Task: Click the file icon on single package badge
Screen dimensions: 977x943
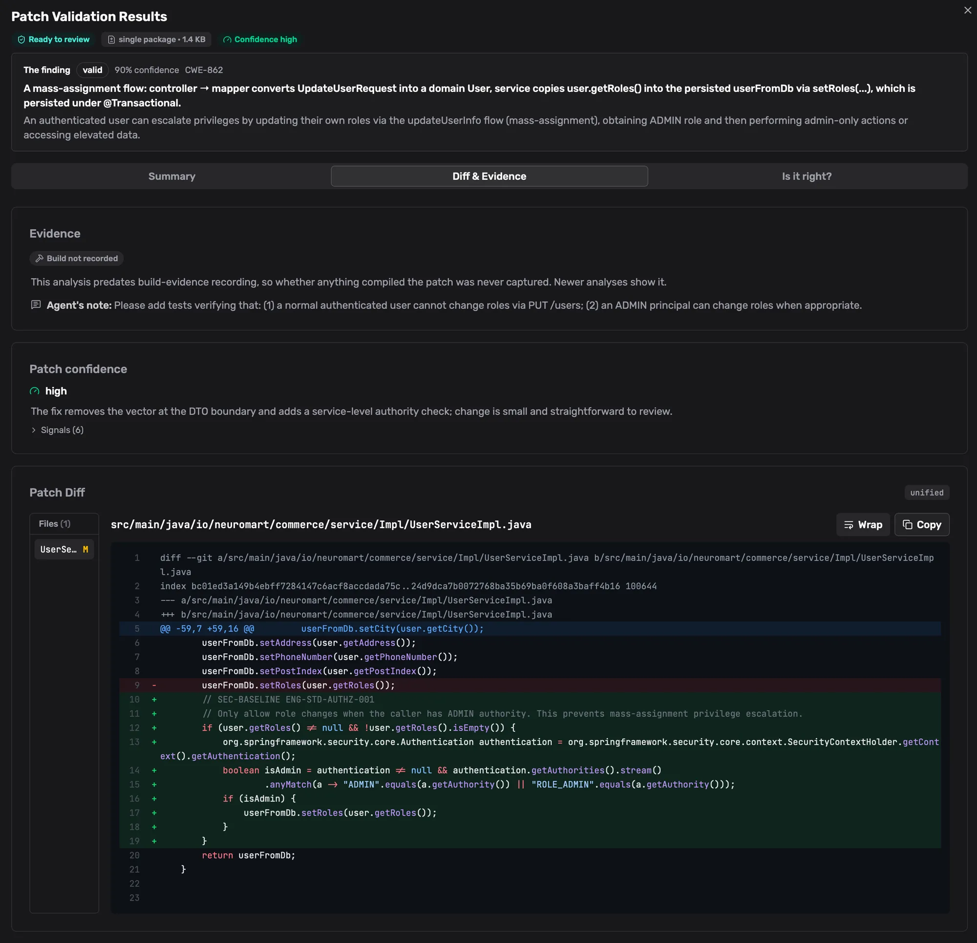Action: pos(112,40)
